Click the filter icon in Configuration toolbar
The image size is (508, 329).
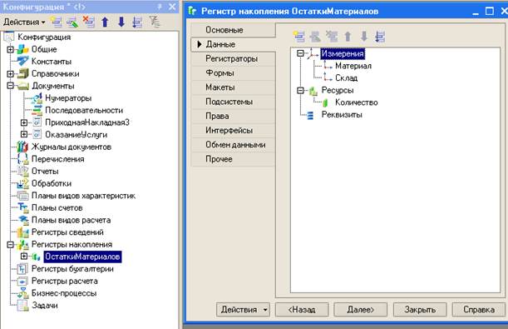[154, 22]
